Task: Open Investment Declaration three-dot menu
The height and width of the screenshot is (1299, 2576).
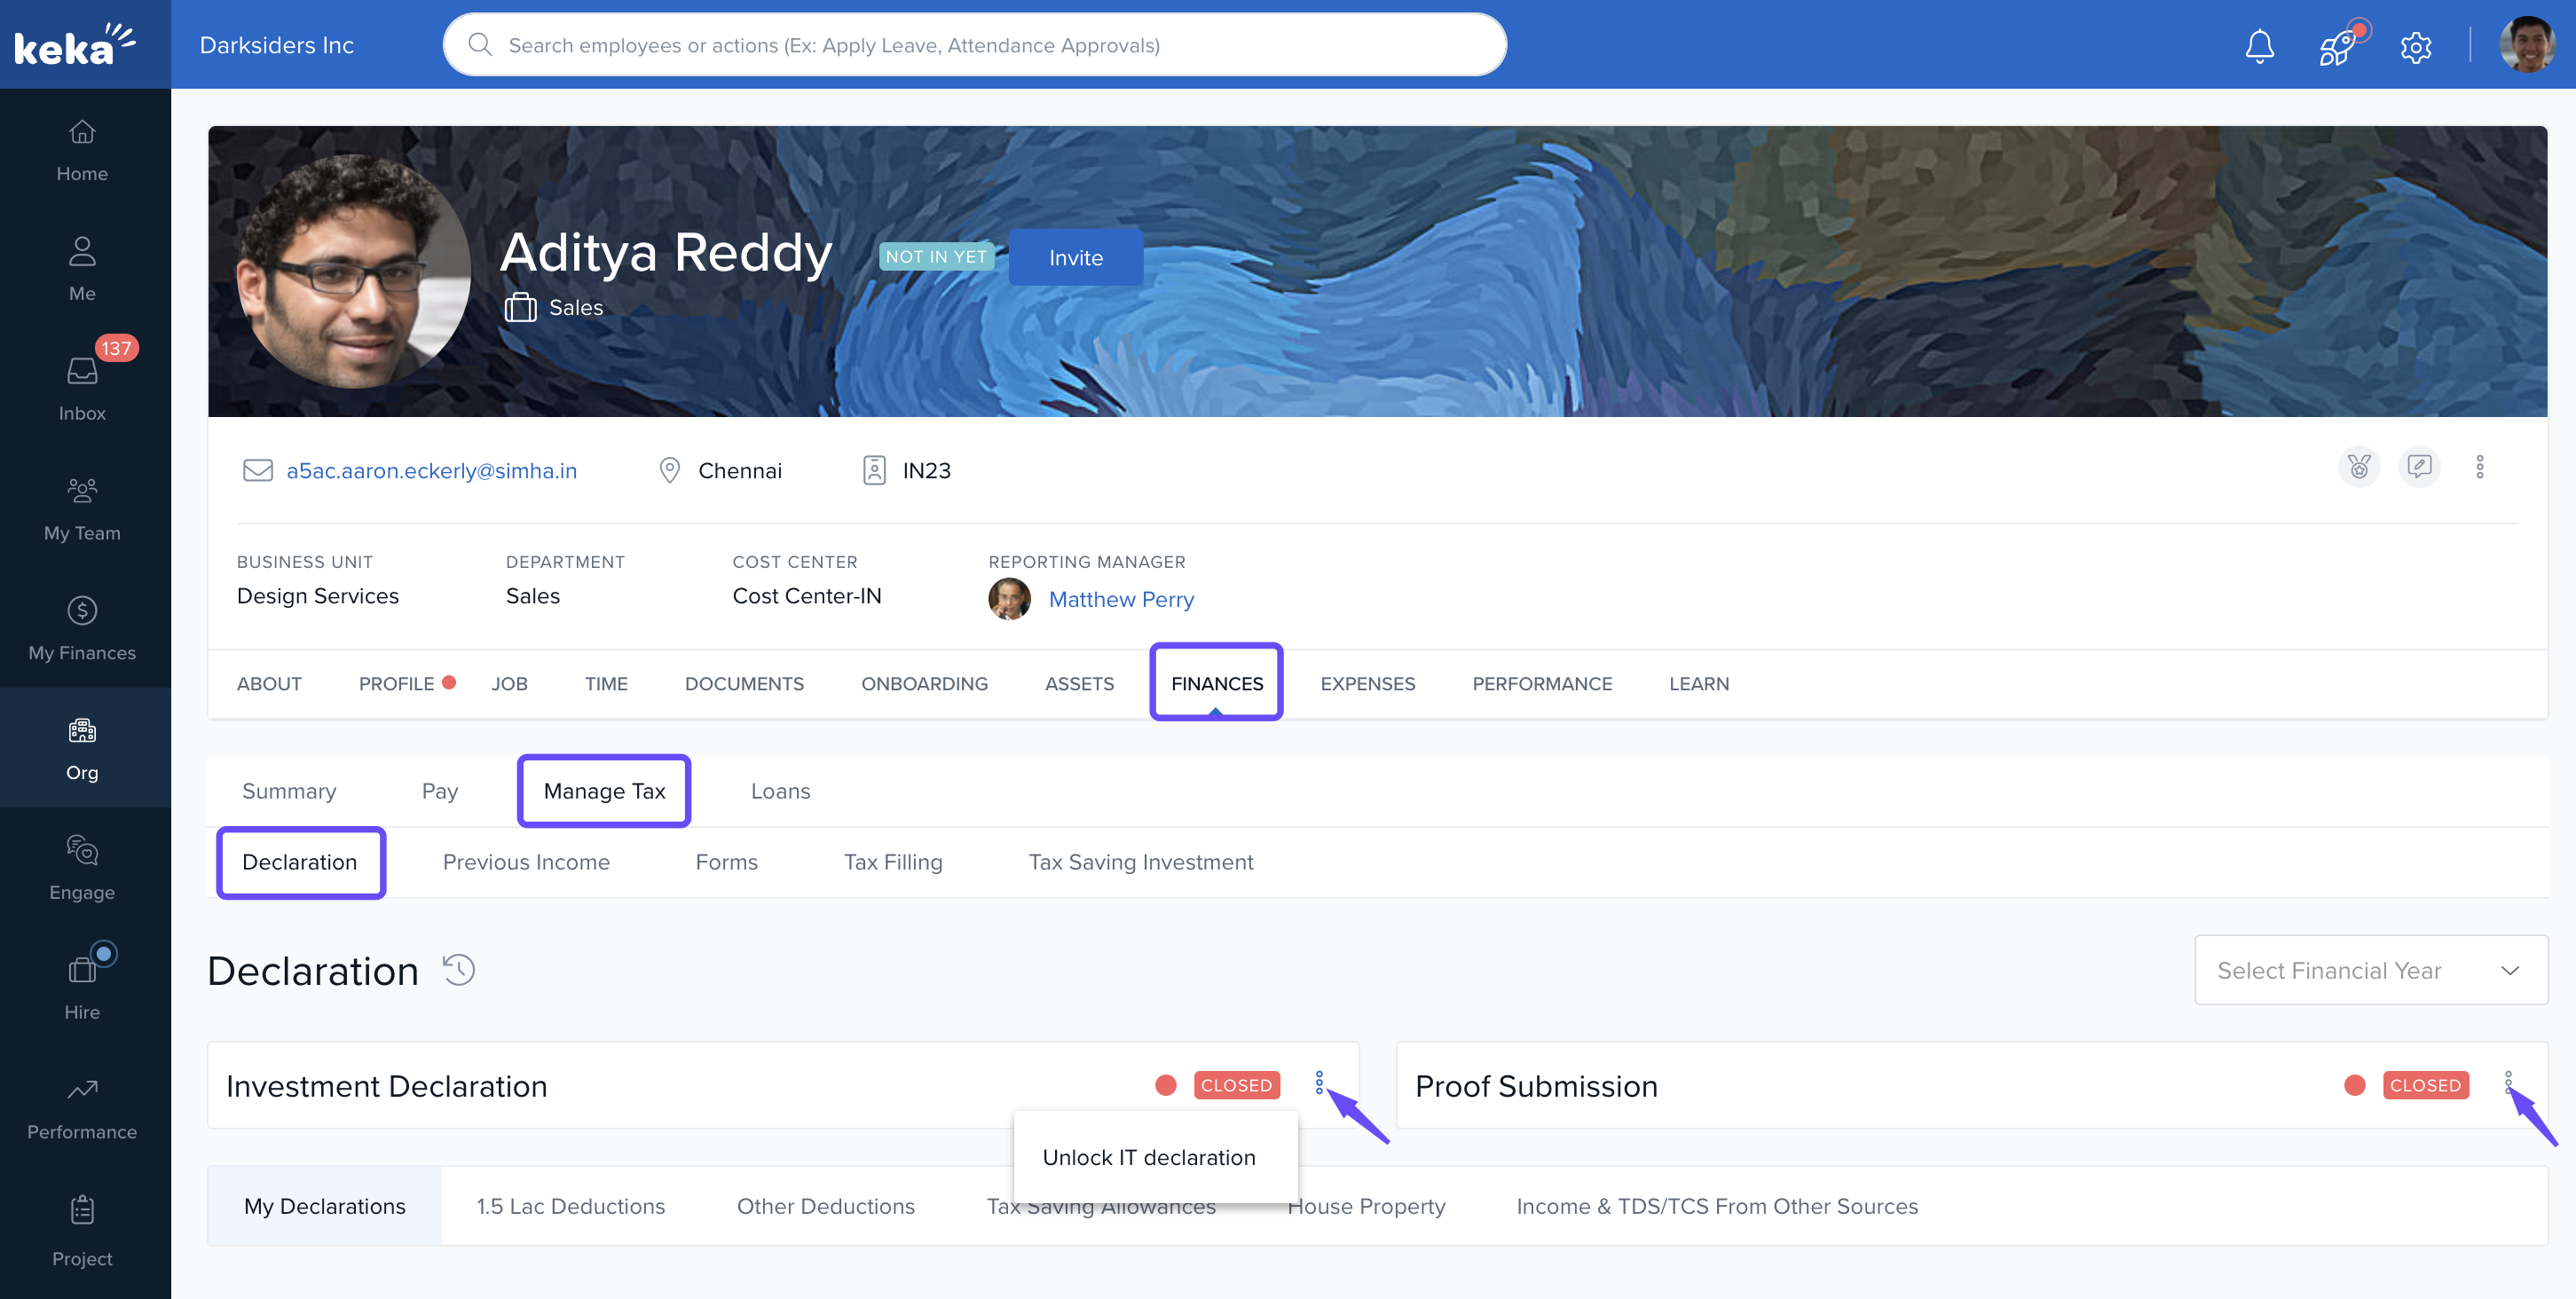Action: click(1319, 1082)
